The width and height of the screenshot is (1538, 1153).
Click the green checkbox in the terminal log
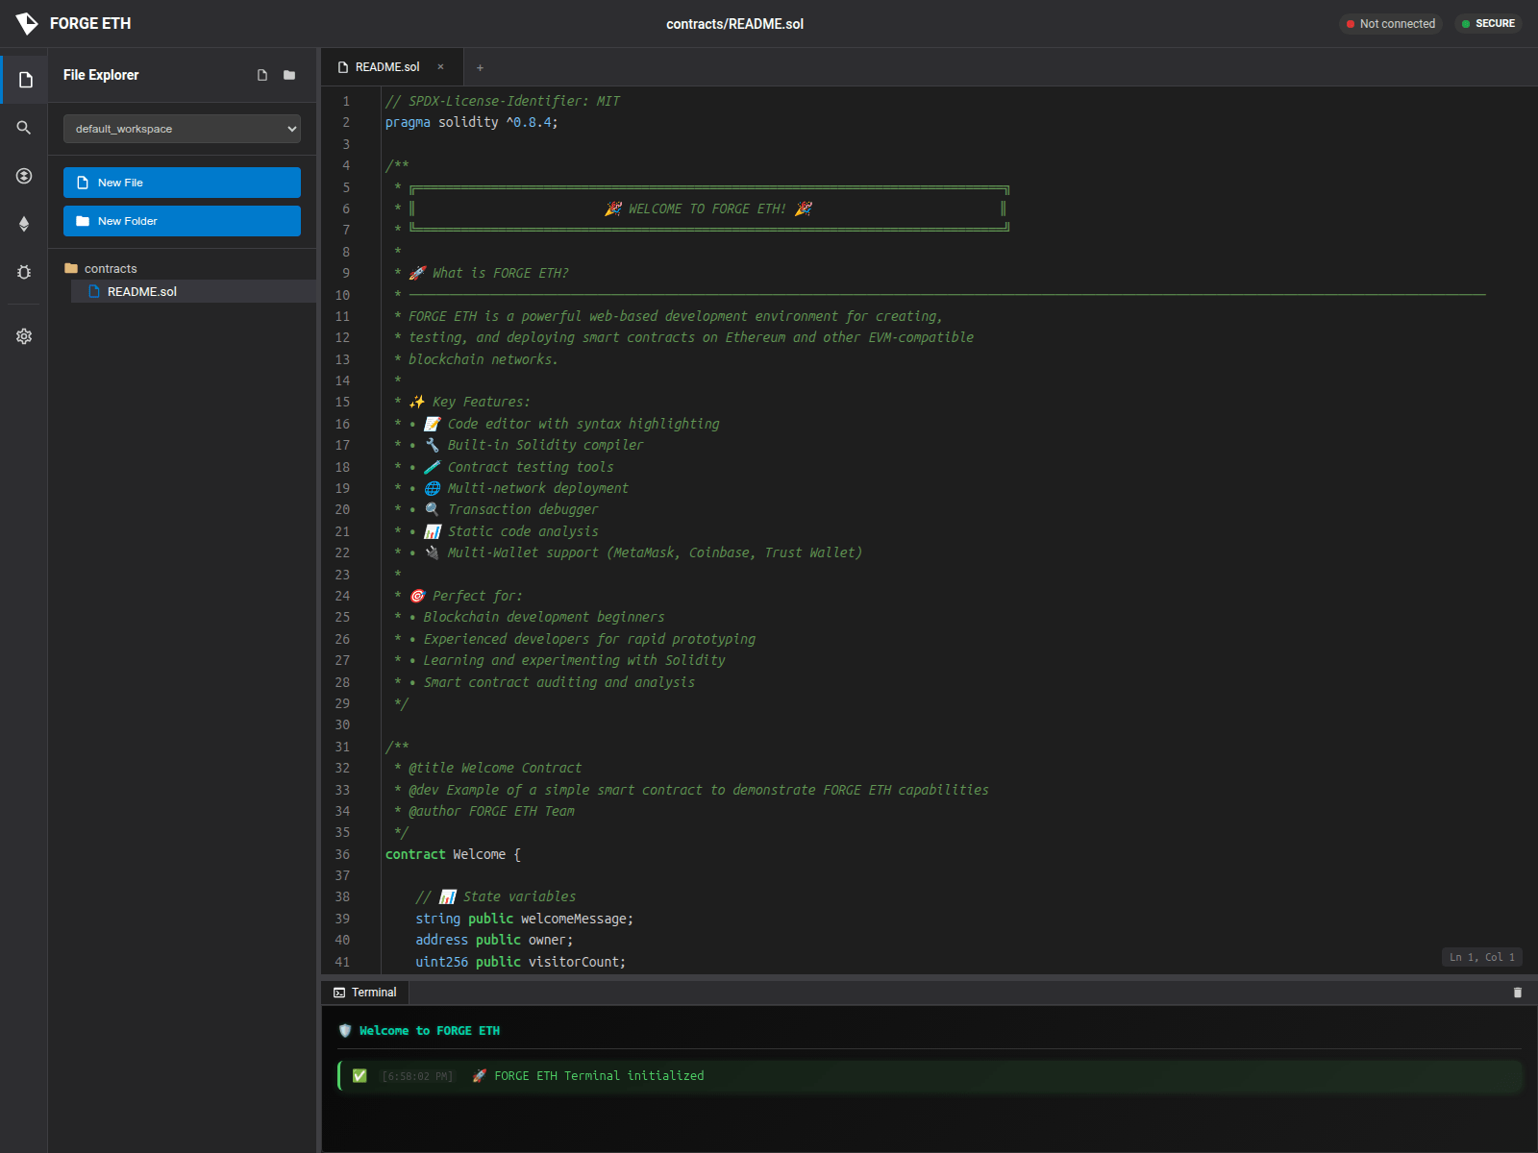tap(360, 1076)
